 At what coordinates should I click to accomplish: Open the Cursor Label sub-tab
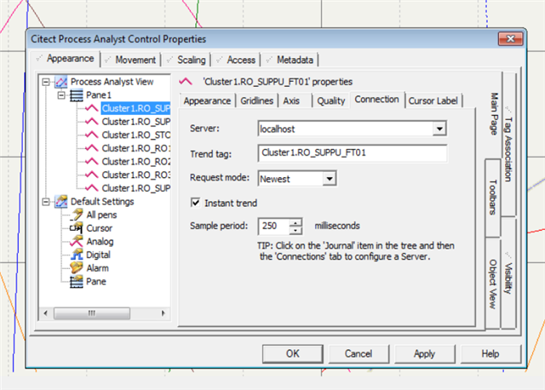pyautogui.click(x=433, y=100)
